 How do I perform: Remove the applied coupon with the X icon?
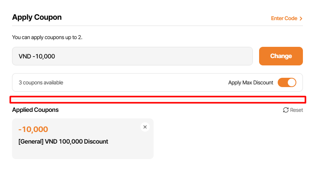(x=145, y=127)
